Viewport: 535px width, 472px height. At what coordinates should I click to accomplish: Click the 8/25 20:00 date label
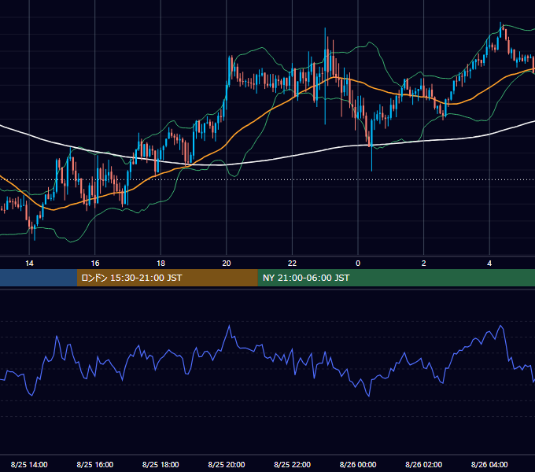point(227,464)
